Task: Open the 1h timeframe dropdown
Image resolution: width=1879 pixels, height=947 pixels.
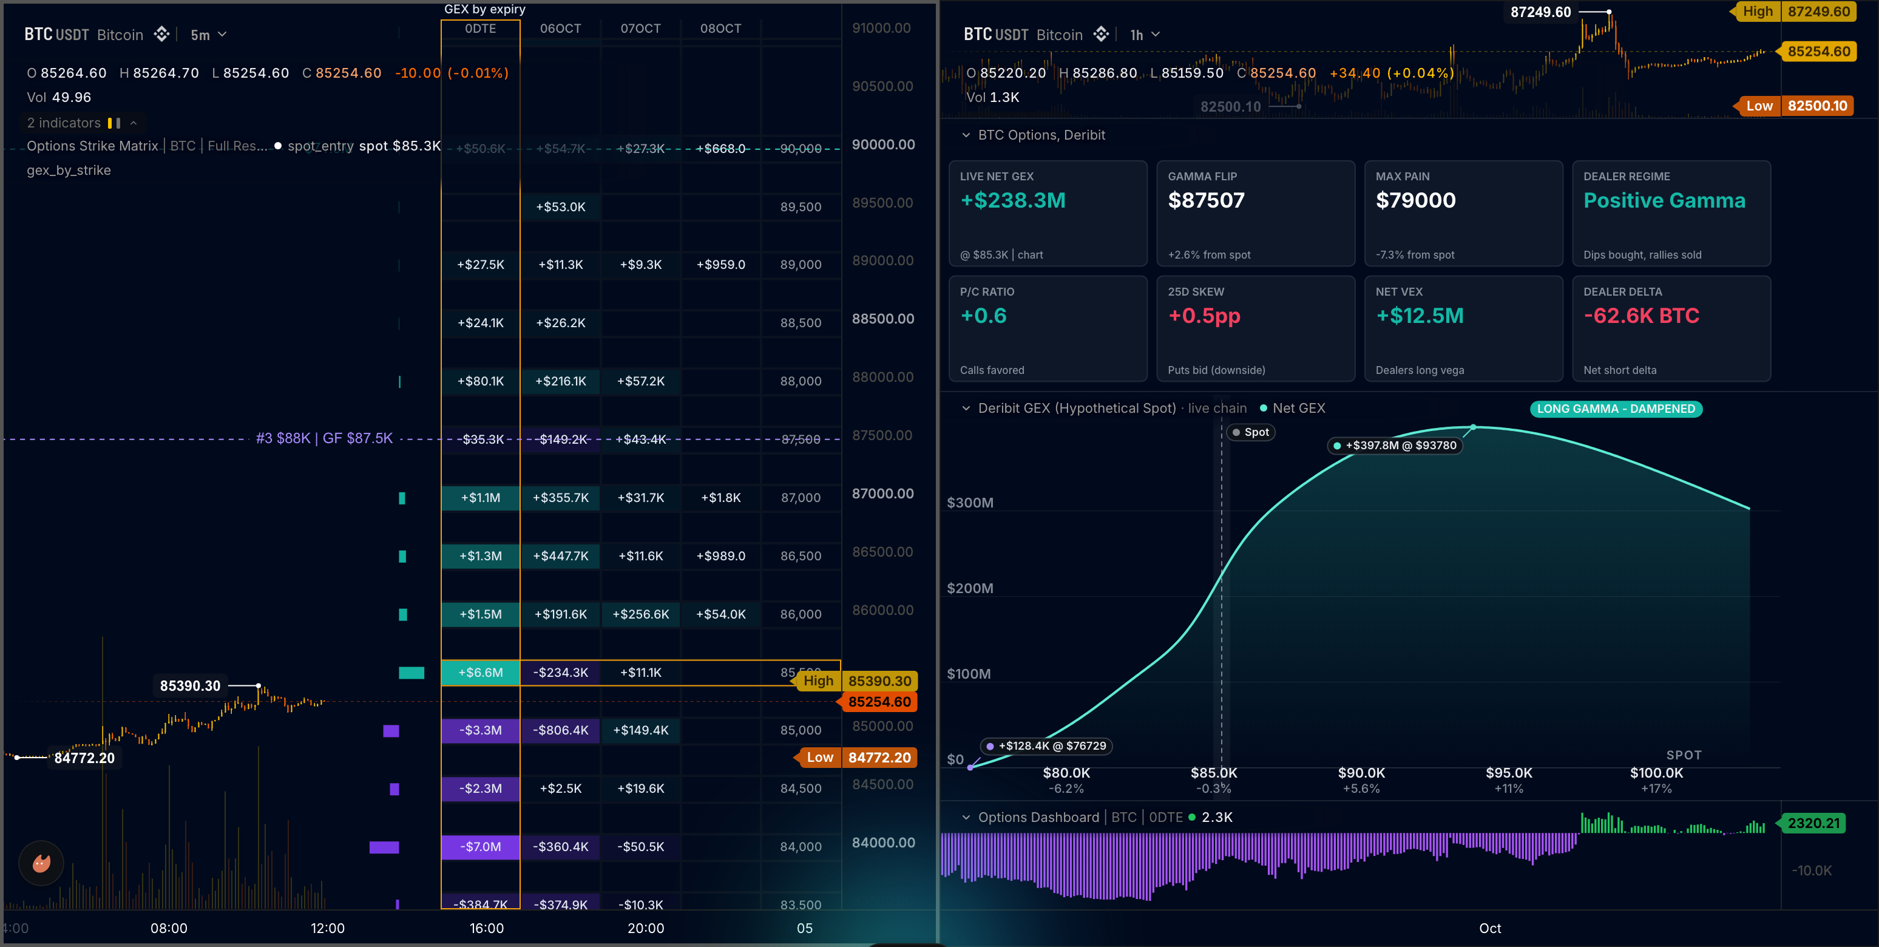Action: tap(1145, 35)
